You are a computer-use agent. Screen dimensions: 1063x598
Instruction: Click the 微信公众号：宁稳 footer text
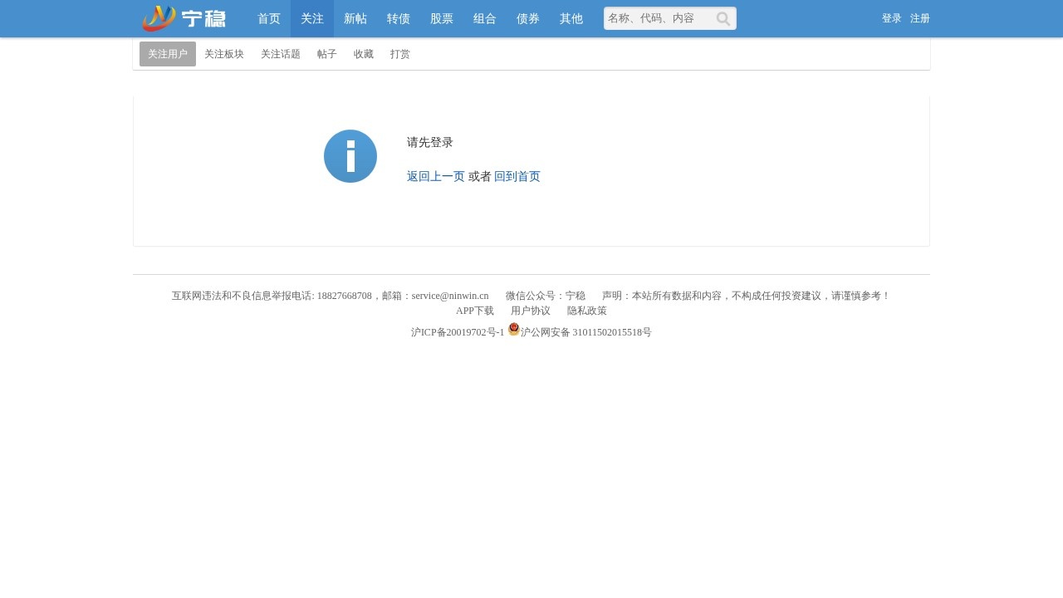pos(546,296)
